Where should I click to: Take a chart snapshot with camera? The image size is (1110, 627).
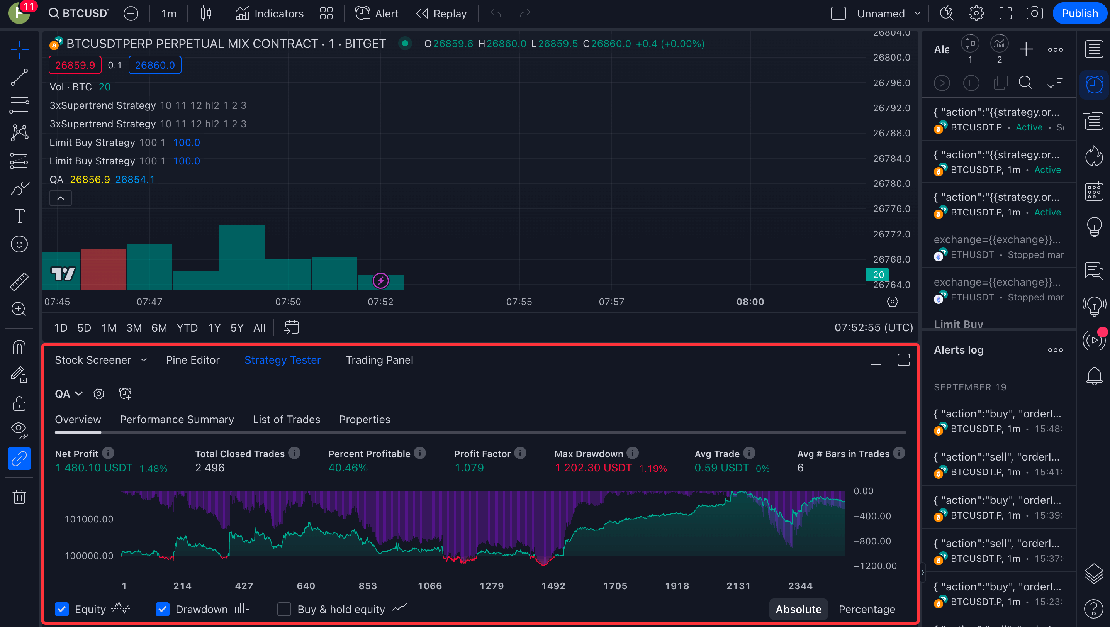click(x=1034, y=14)
